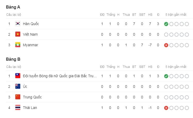Click the Vietnam flag icon

pos(18,34)
